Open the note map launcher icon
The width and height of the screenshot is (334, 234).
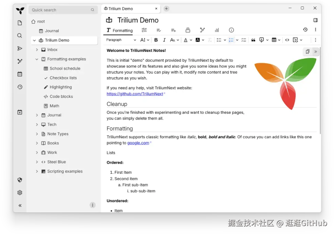pos(20,61)
